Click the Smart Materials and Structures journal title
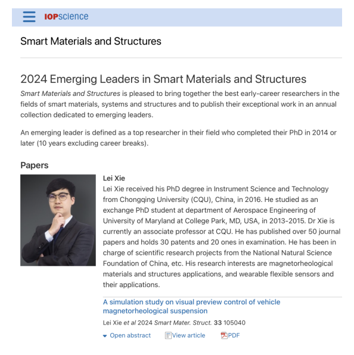The width and height of the screenshot is (354, 355). point(91,41)
